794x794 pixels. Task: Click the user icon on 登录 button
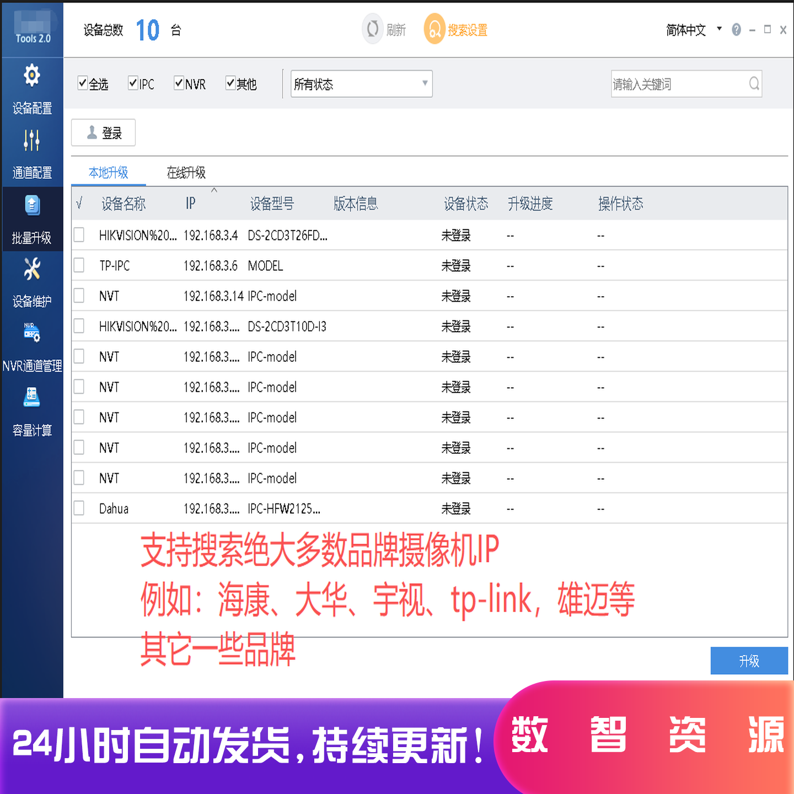pyautogui.click(x=92, y=132)
